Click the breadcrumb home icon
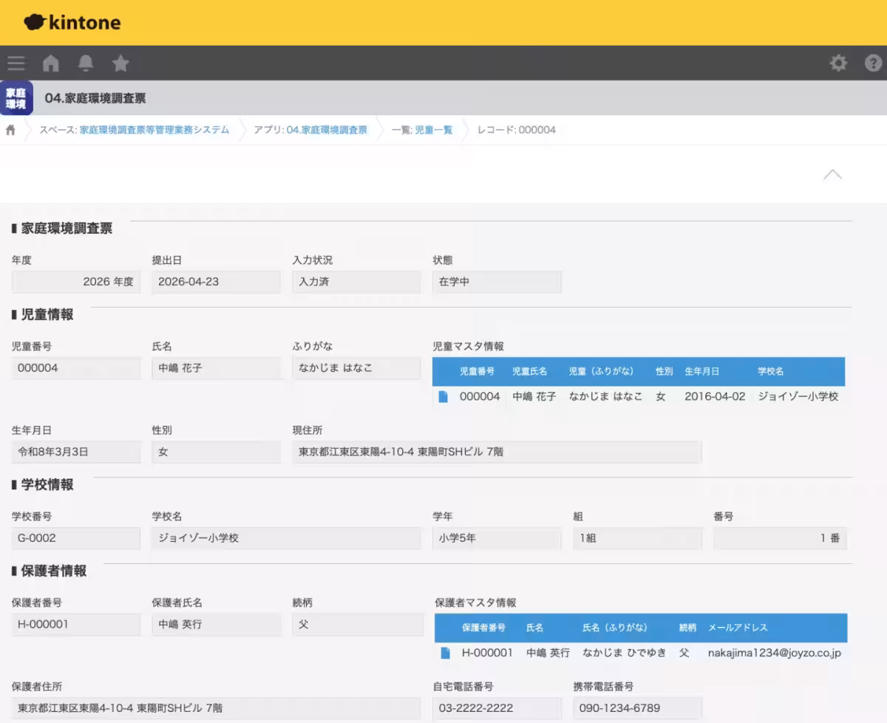This screenshot has height=723, width=887. [x=11, y=130]
